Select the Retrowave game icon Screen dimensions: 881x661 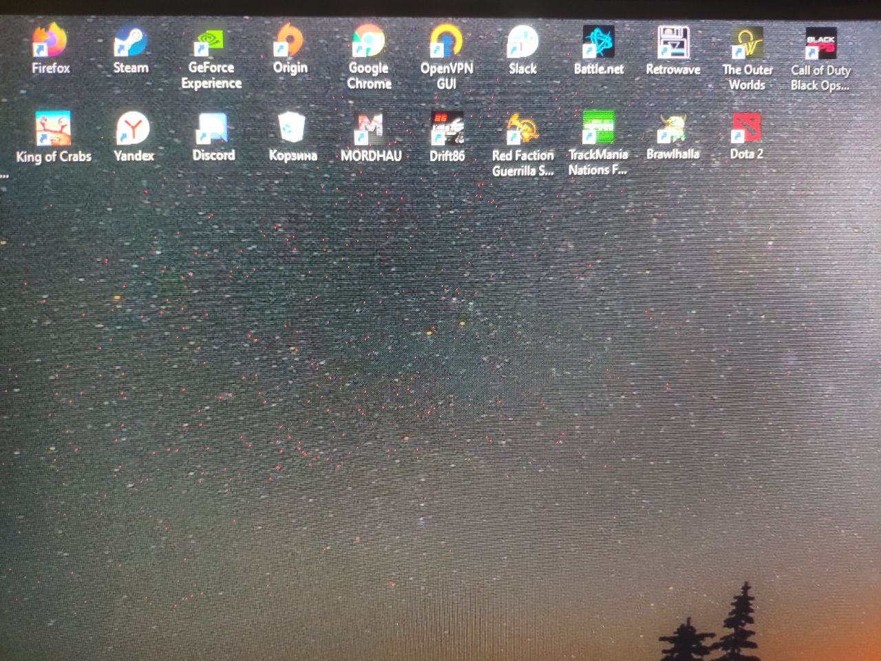[673, 43]
